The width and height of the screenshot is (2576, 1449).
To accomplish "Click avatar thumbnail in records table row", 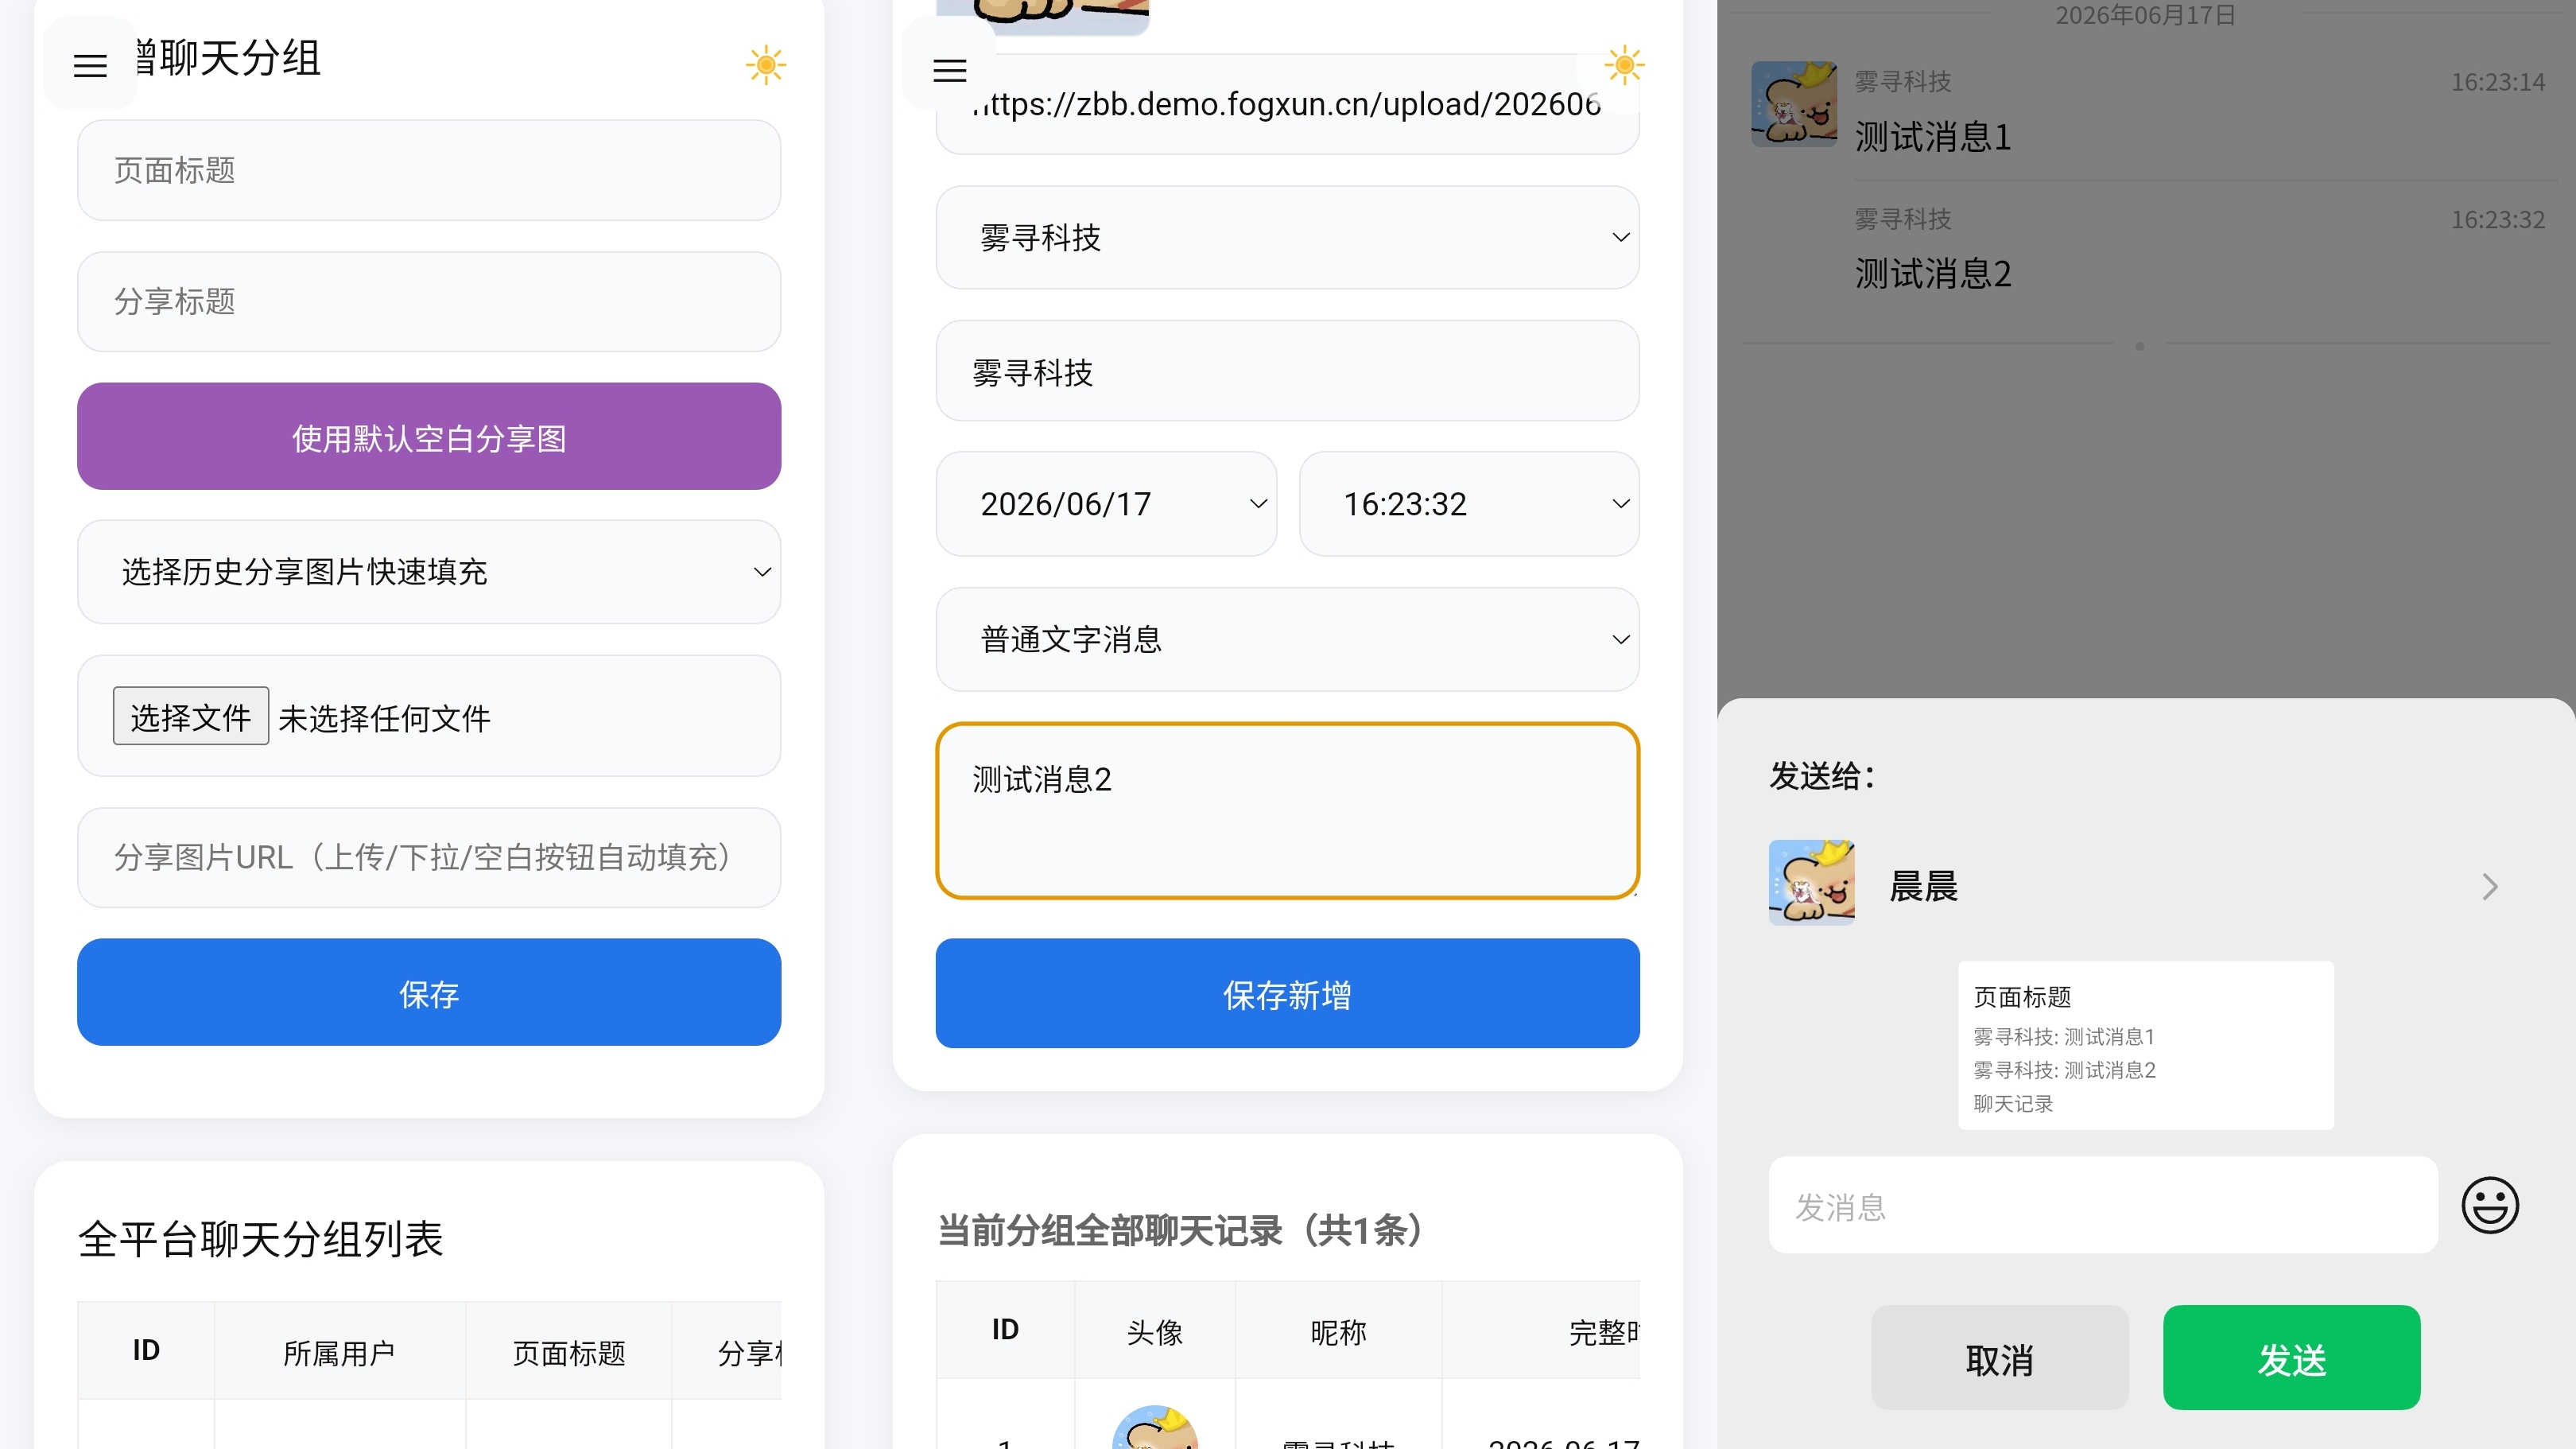I will [1154, 1428].
